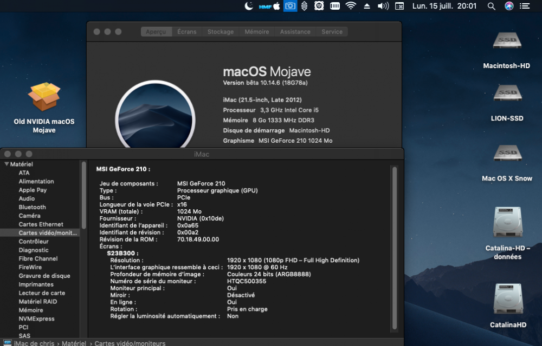This screenshot has height=346, width=542.
Task: Click the 0x0a65 device identifier value
Action: click(x=188, y=225)
